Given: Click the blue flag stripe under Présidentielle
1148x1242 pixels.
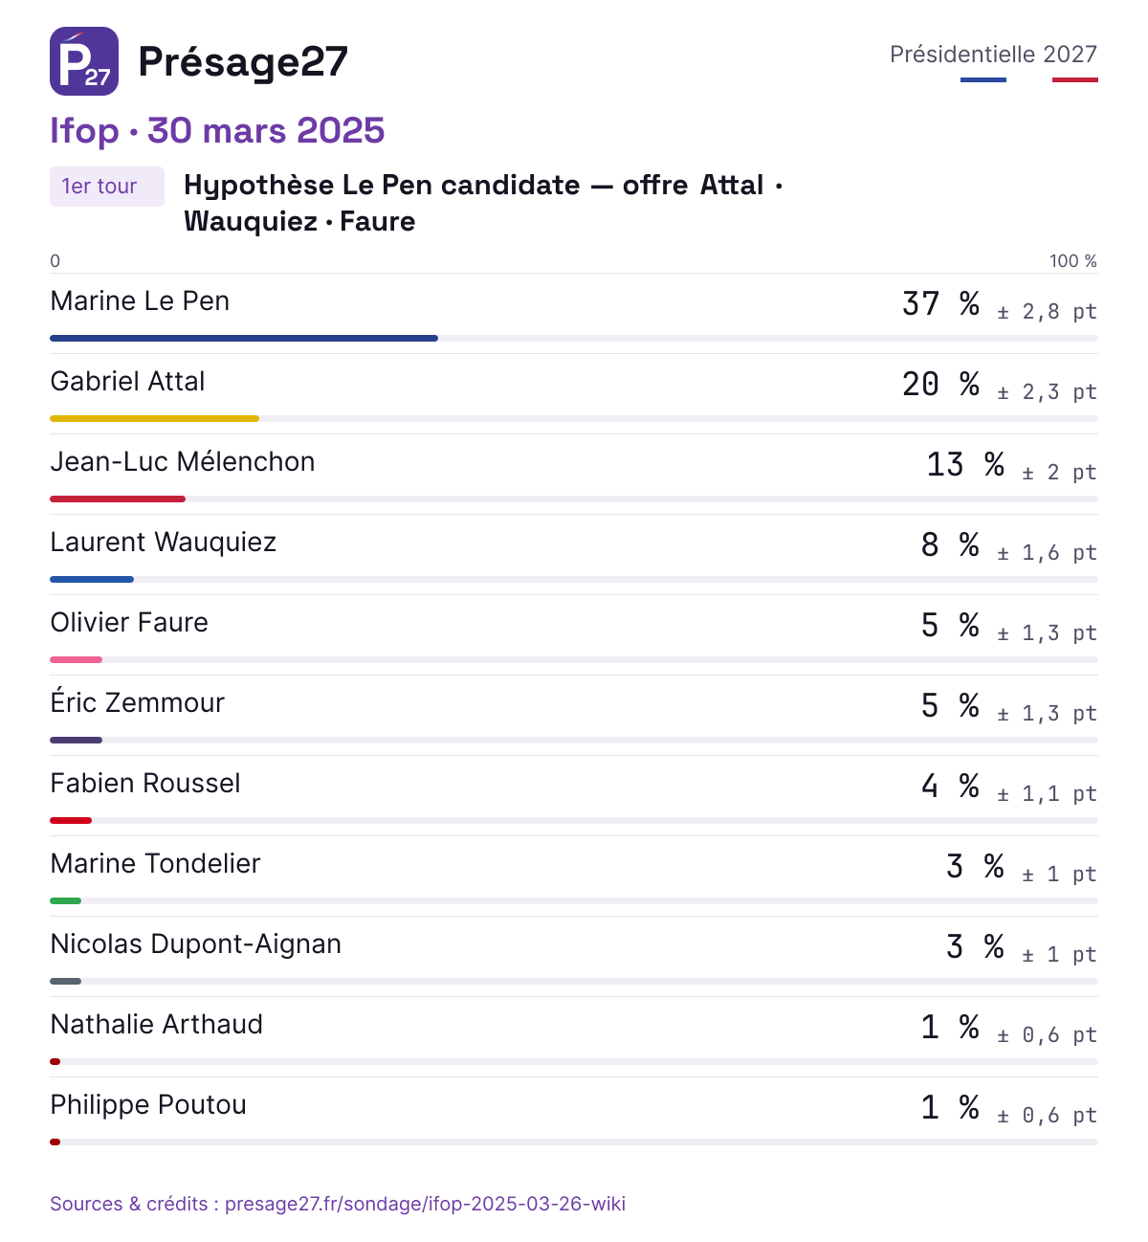Looking at the screenshot, I should [x=983, y=79].
